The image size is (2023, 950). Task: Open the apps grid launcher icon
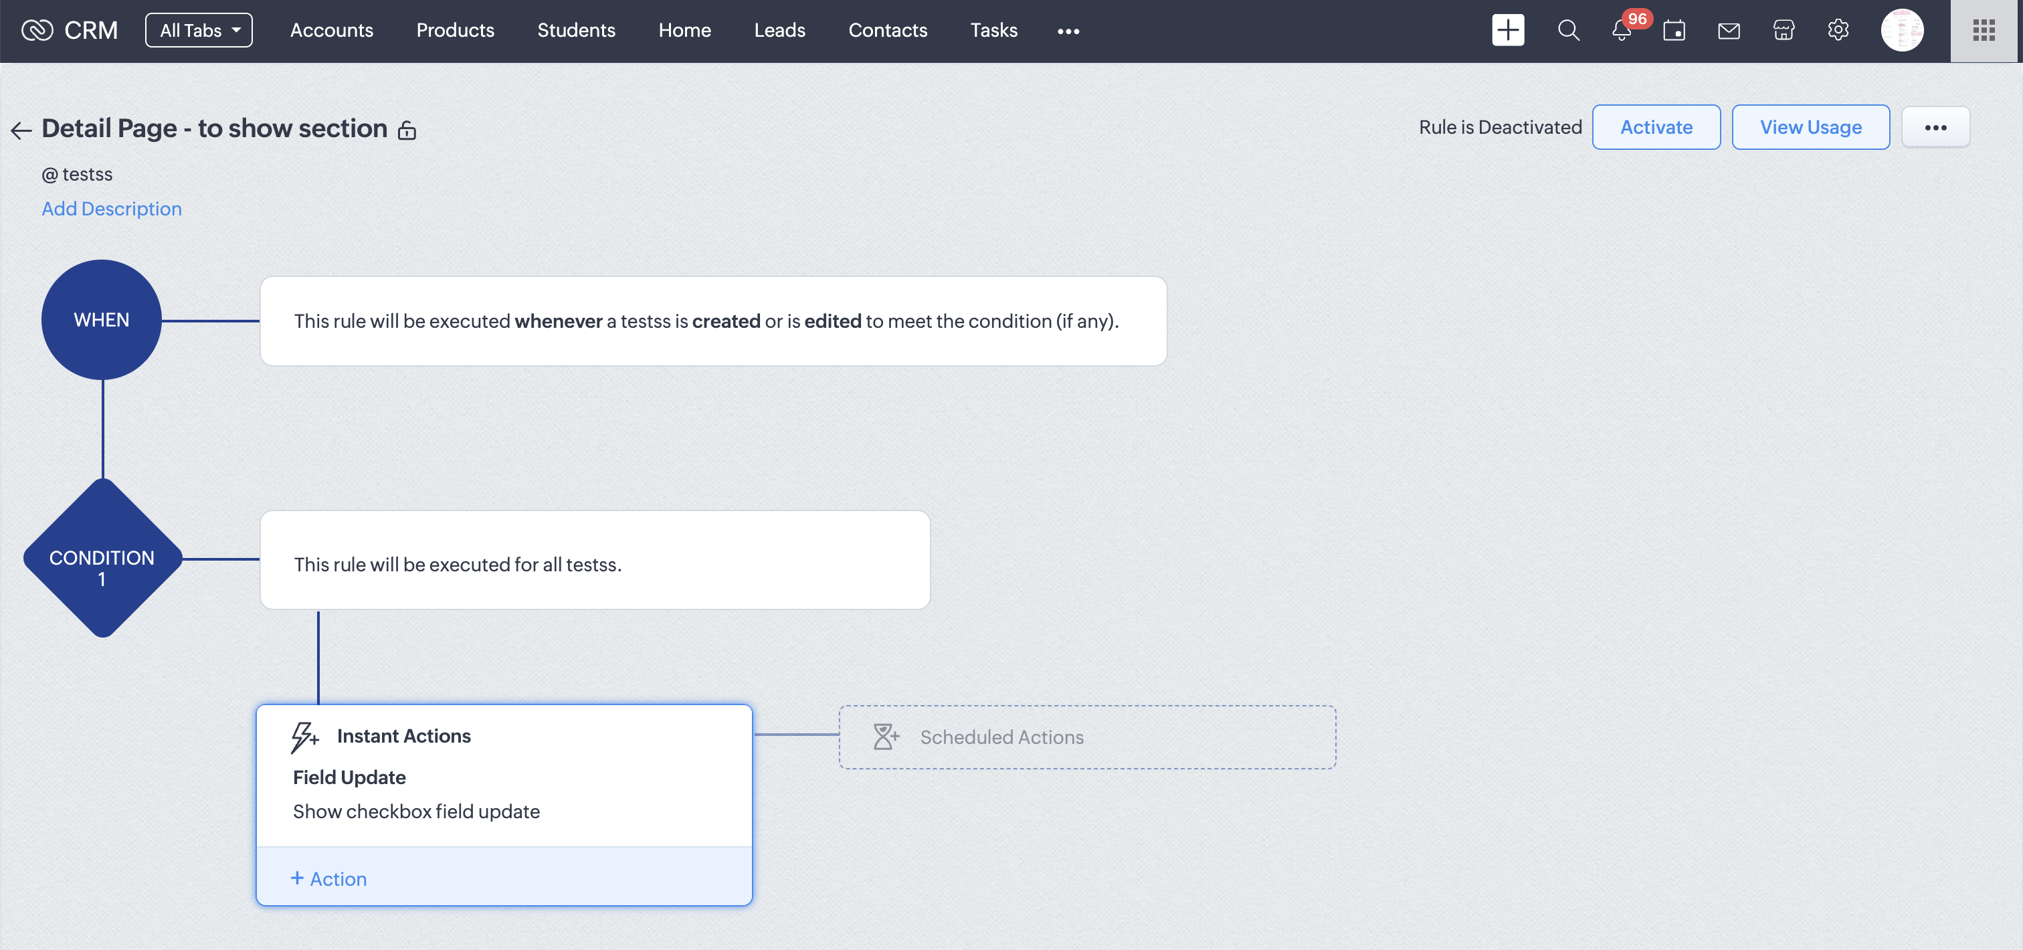pyautogui.click(x=1983, y=31)
